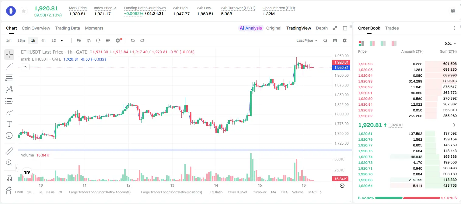Select the ruler measure tool

(9, 151)
